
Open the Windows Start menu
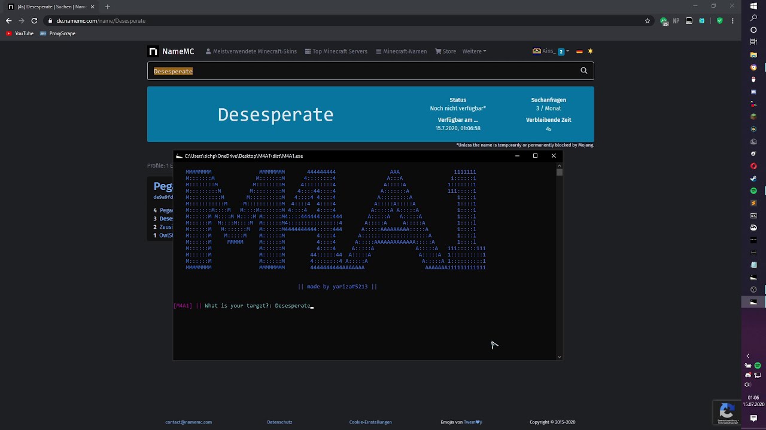tap(753, 5)
